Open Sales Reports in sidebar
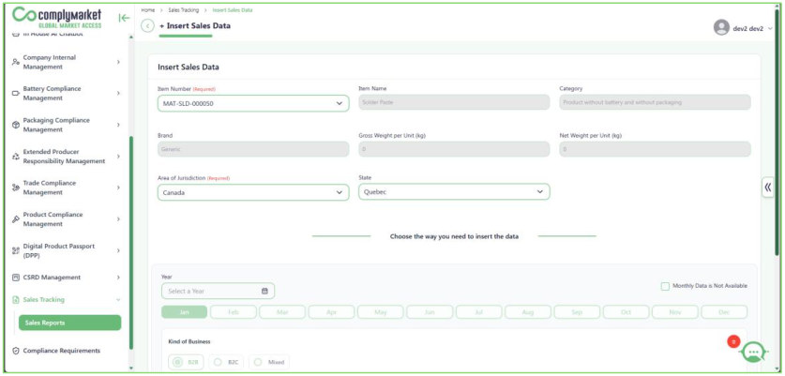Viewport: 785px width, 376px height. 69,323
